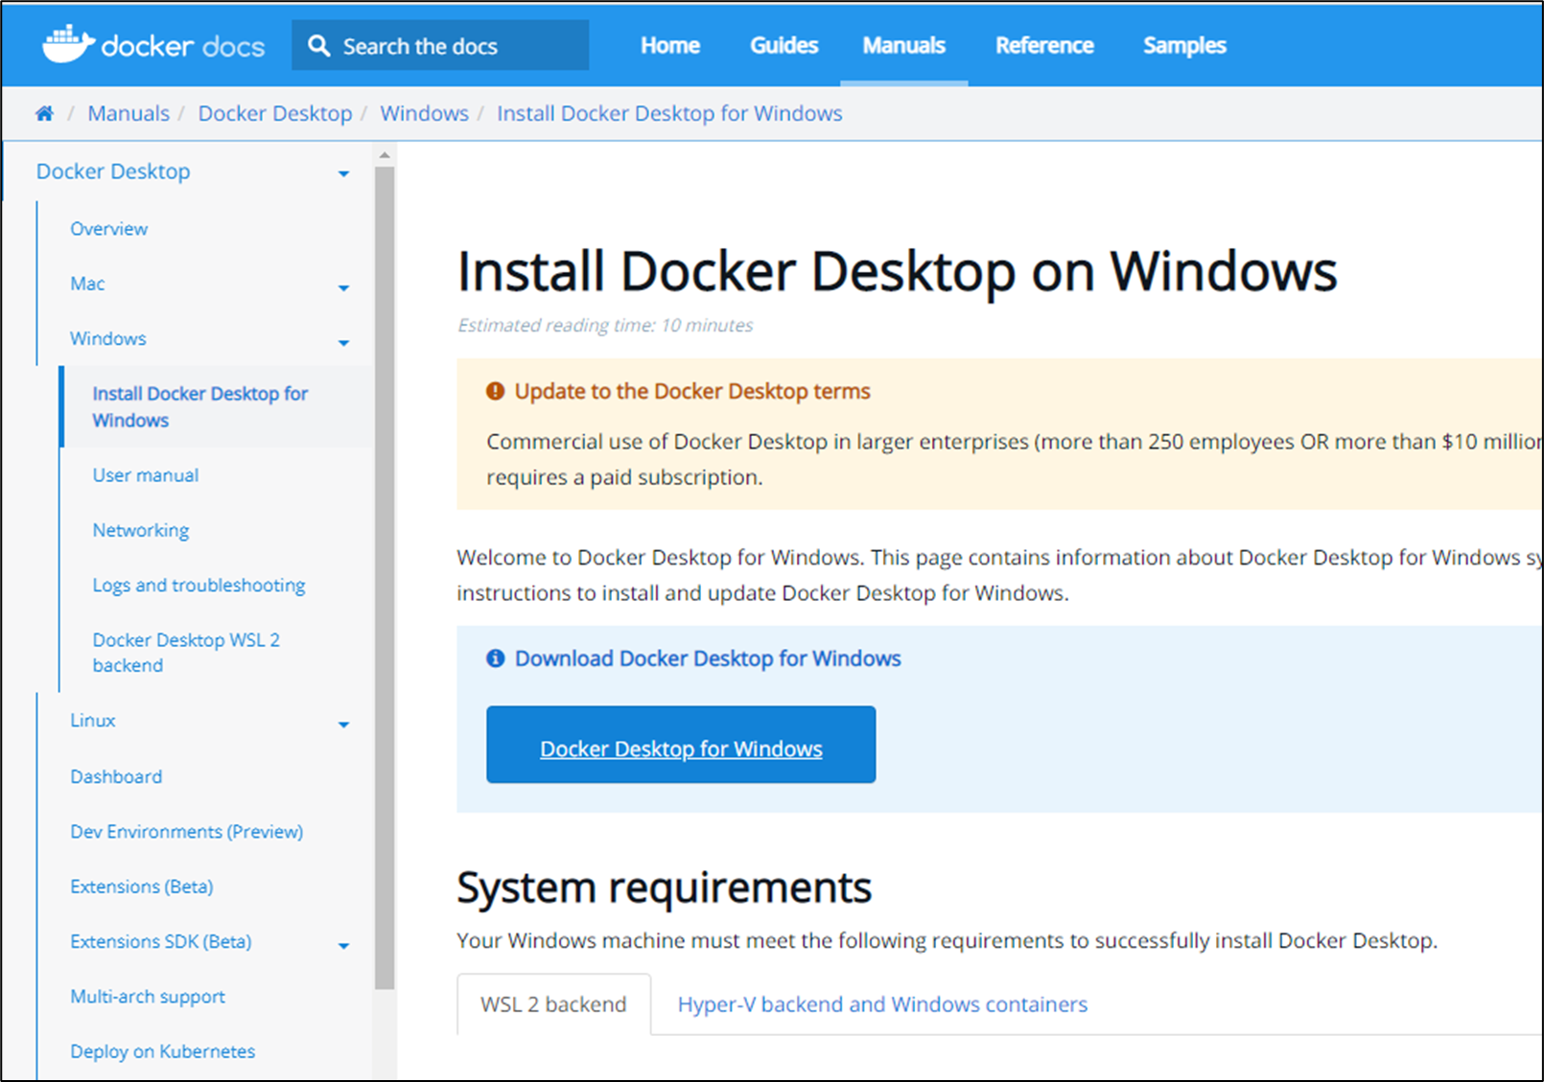
Task: Click the Docker docs whale logo
Action: 68,45
